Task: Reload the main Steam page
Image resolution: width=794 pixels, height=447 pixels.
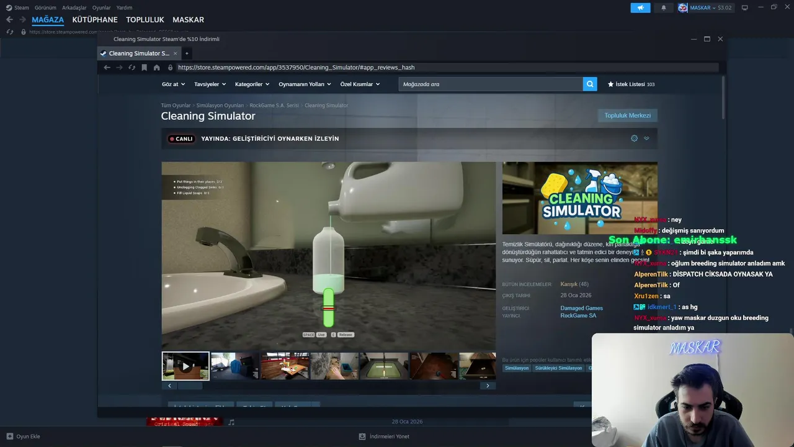Action: tap(10, 32)
